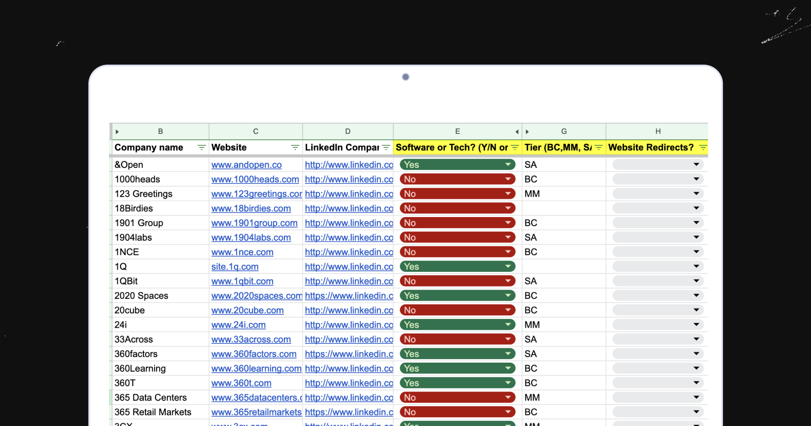Open No dropdown for 123 Greetings row
Image resolution: width=811 pixels, height=426 pixels.
[x=457, y=194]
